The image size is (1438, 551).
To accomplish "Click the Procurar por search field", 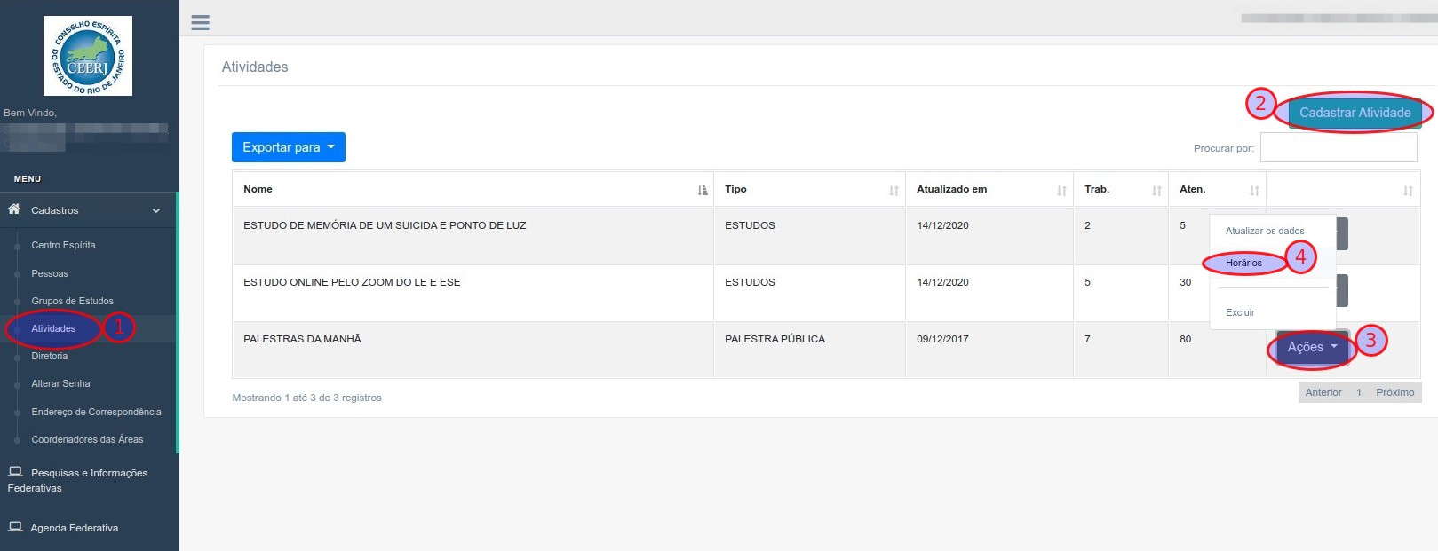I will pos(1339,147).
